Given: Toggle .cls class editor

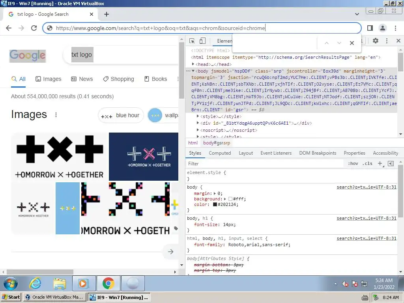Looking at the screenshot, I should click(x=367, y=163).
